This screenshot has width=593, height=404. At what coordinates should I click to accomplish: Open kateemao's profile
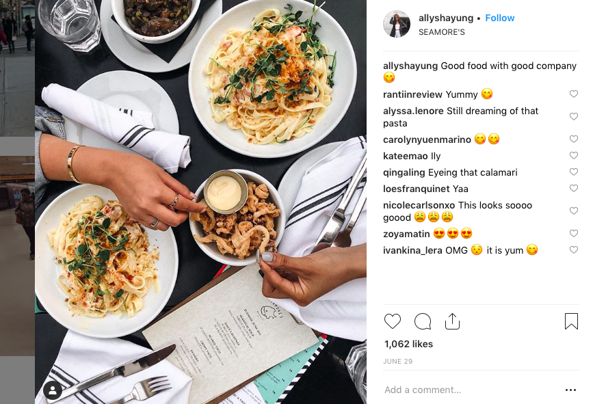click(405, 156)
